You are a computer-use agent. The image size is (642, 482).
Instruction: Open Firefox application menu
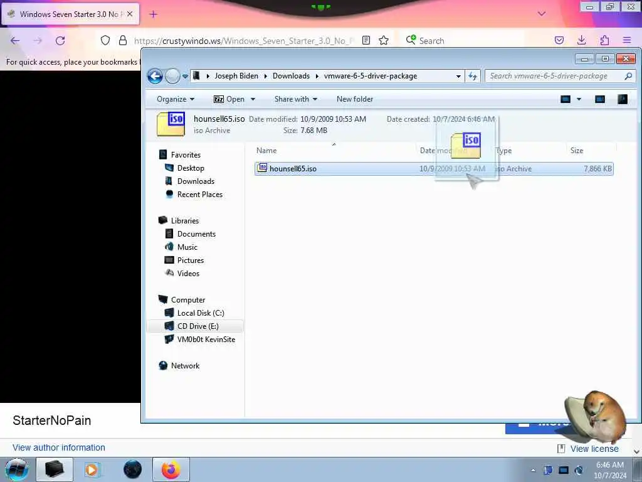(627, 41)
